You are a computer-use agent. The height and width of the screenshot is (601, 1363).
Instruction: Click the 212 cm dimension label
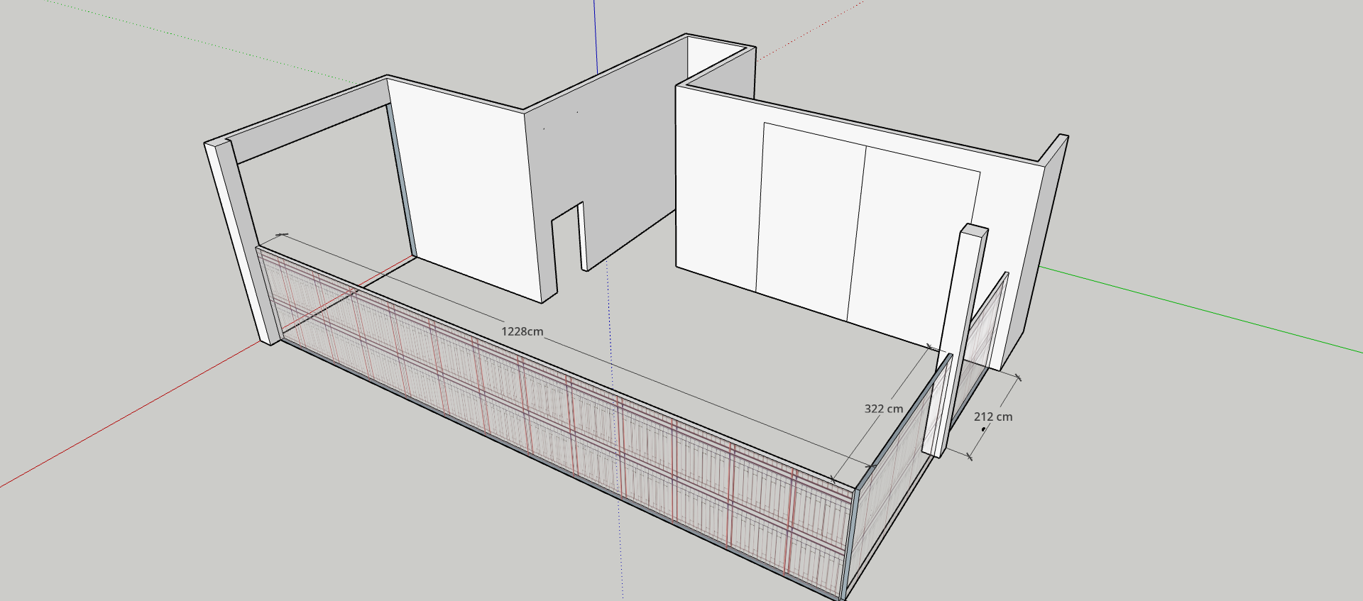tap(992, 417)
